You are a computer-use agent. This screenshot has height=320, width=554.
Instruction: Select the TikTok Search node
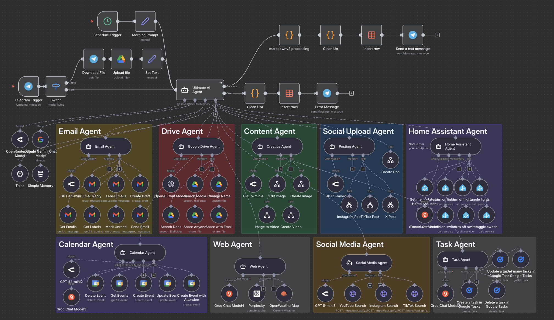click(414, 293)
